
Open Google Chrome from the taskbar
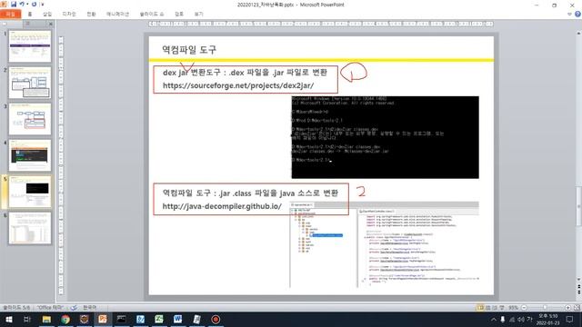tap(65, 319)
